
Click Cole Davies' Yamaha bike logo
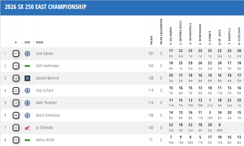coord(28,54)
